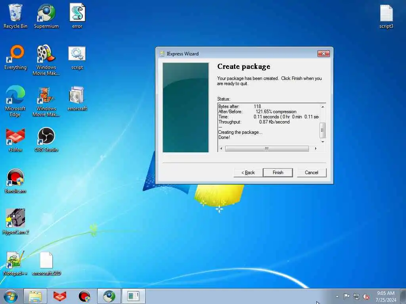The height and width of the screenshot is (304, 406).
Task: Click the status box scroll up arrow
Action: [323, 107]
